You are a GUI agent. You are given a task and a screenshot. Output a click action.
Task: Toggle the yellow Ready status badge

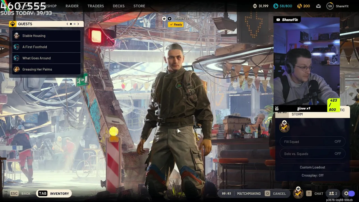(176, 24)
